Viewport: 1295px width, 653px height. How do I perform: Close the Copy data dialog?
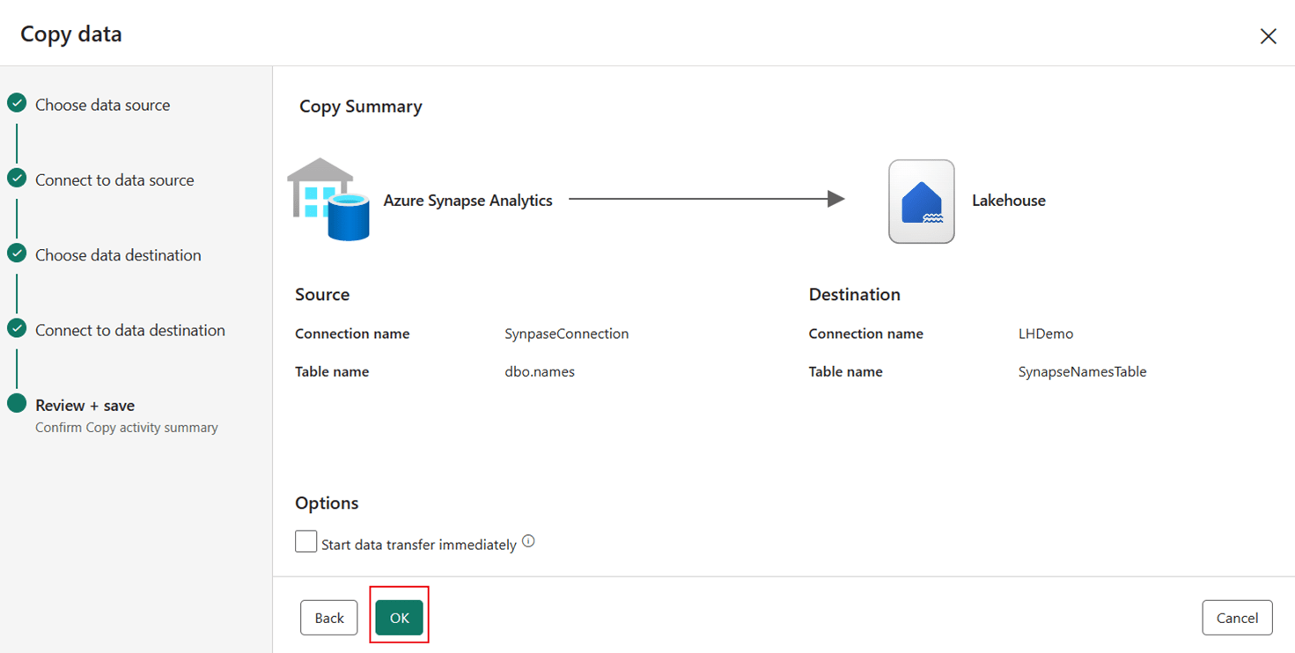pyautogui.click(x=1268, y=36)
